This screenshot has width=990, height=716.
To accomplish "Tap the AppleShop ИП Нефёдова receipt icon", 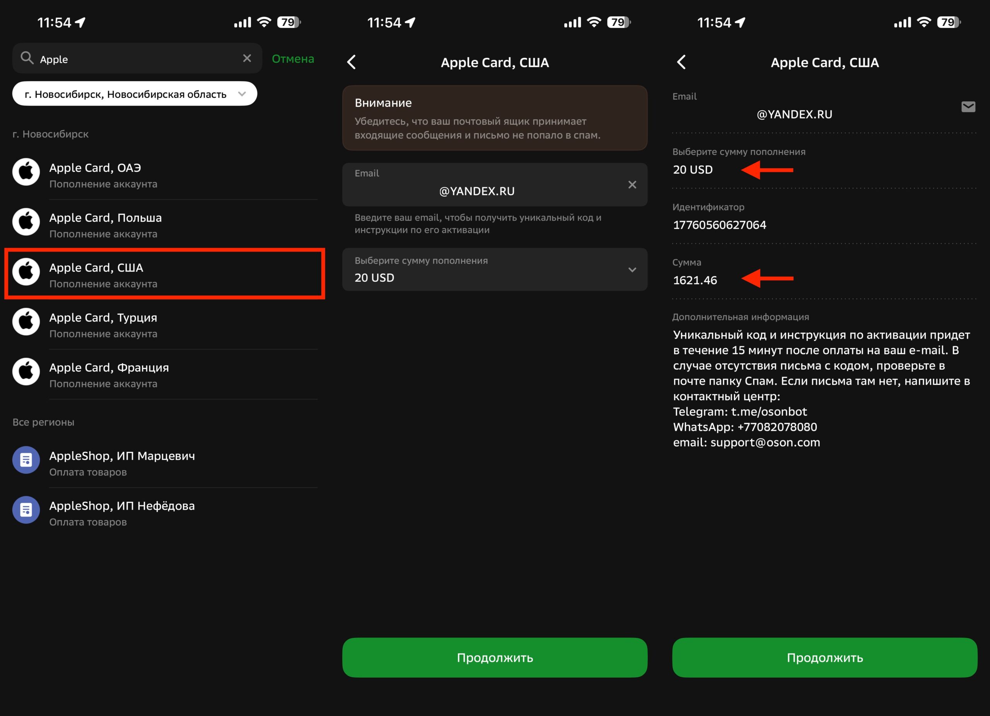I will pyautogui.click(x=26, y=510).
